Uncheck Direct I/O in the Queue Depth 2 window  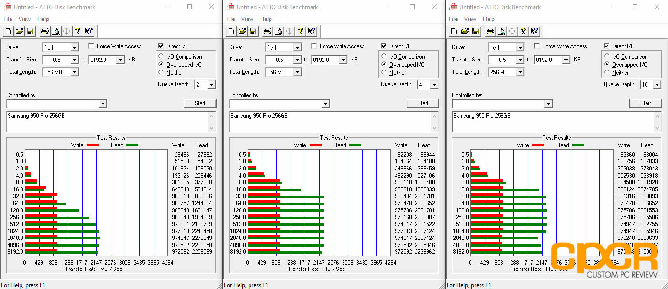(161, 46)
